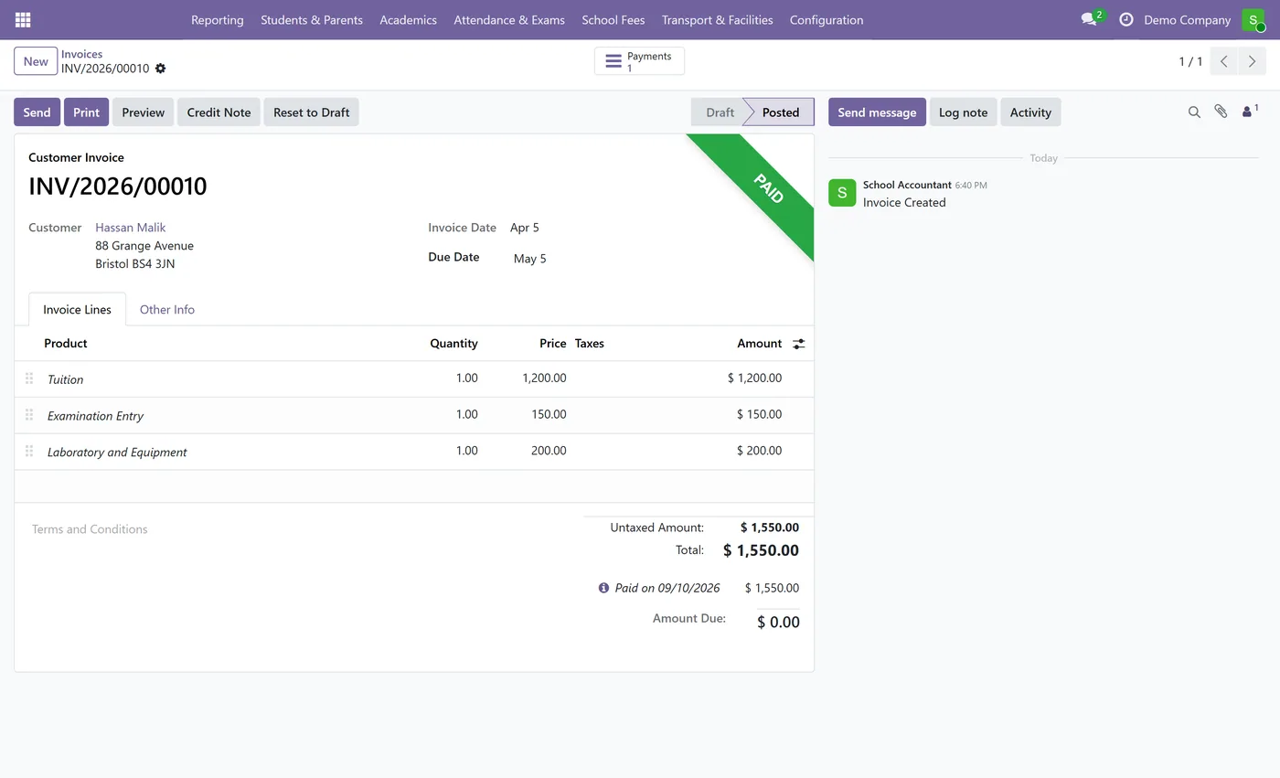Open the activities clock icon

tap(1126, 19)
